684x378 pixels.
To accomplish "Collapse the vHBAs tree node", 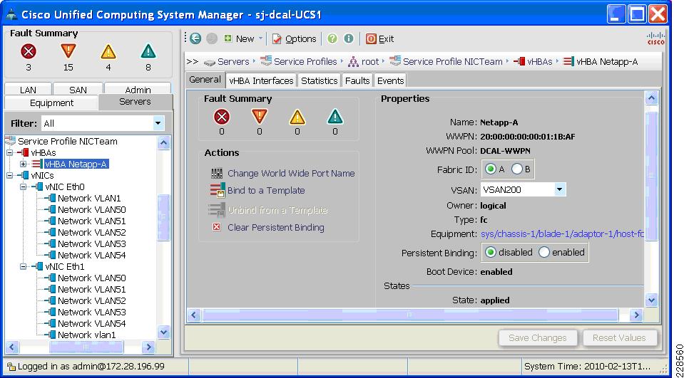I will (10, 153).
